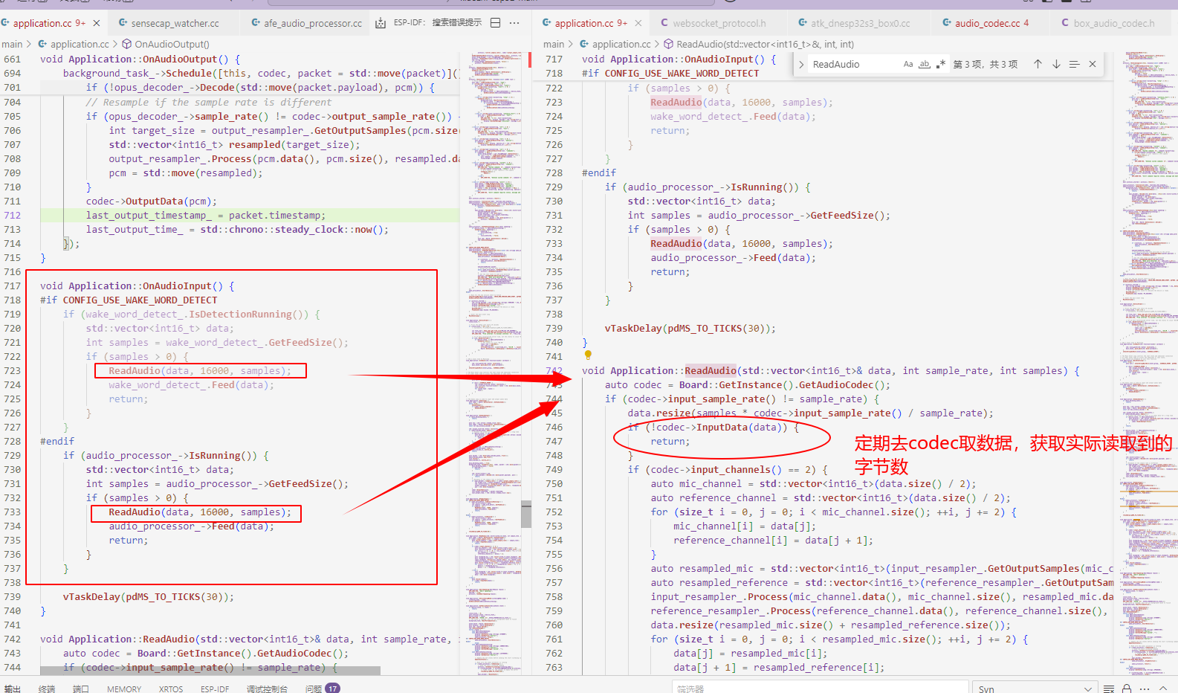Click highlighted ReadAudio on line 723 in right editor
This screenshot has width=1178, height=693.
[x=676, y=102]
